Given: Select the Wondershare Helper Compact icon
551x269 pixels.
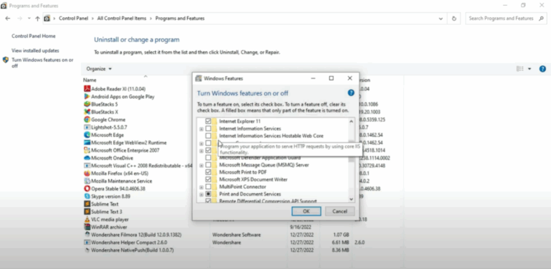Looking at the screenshot, I should point(87,242).
